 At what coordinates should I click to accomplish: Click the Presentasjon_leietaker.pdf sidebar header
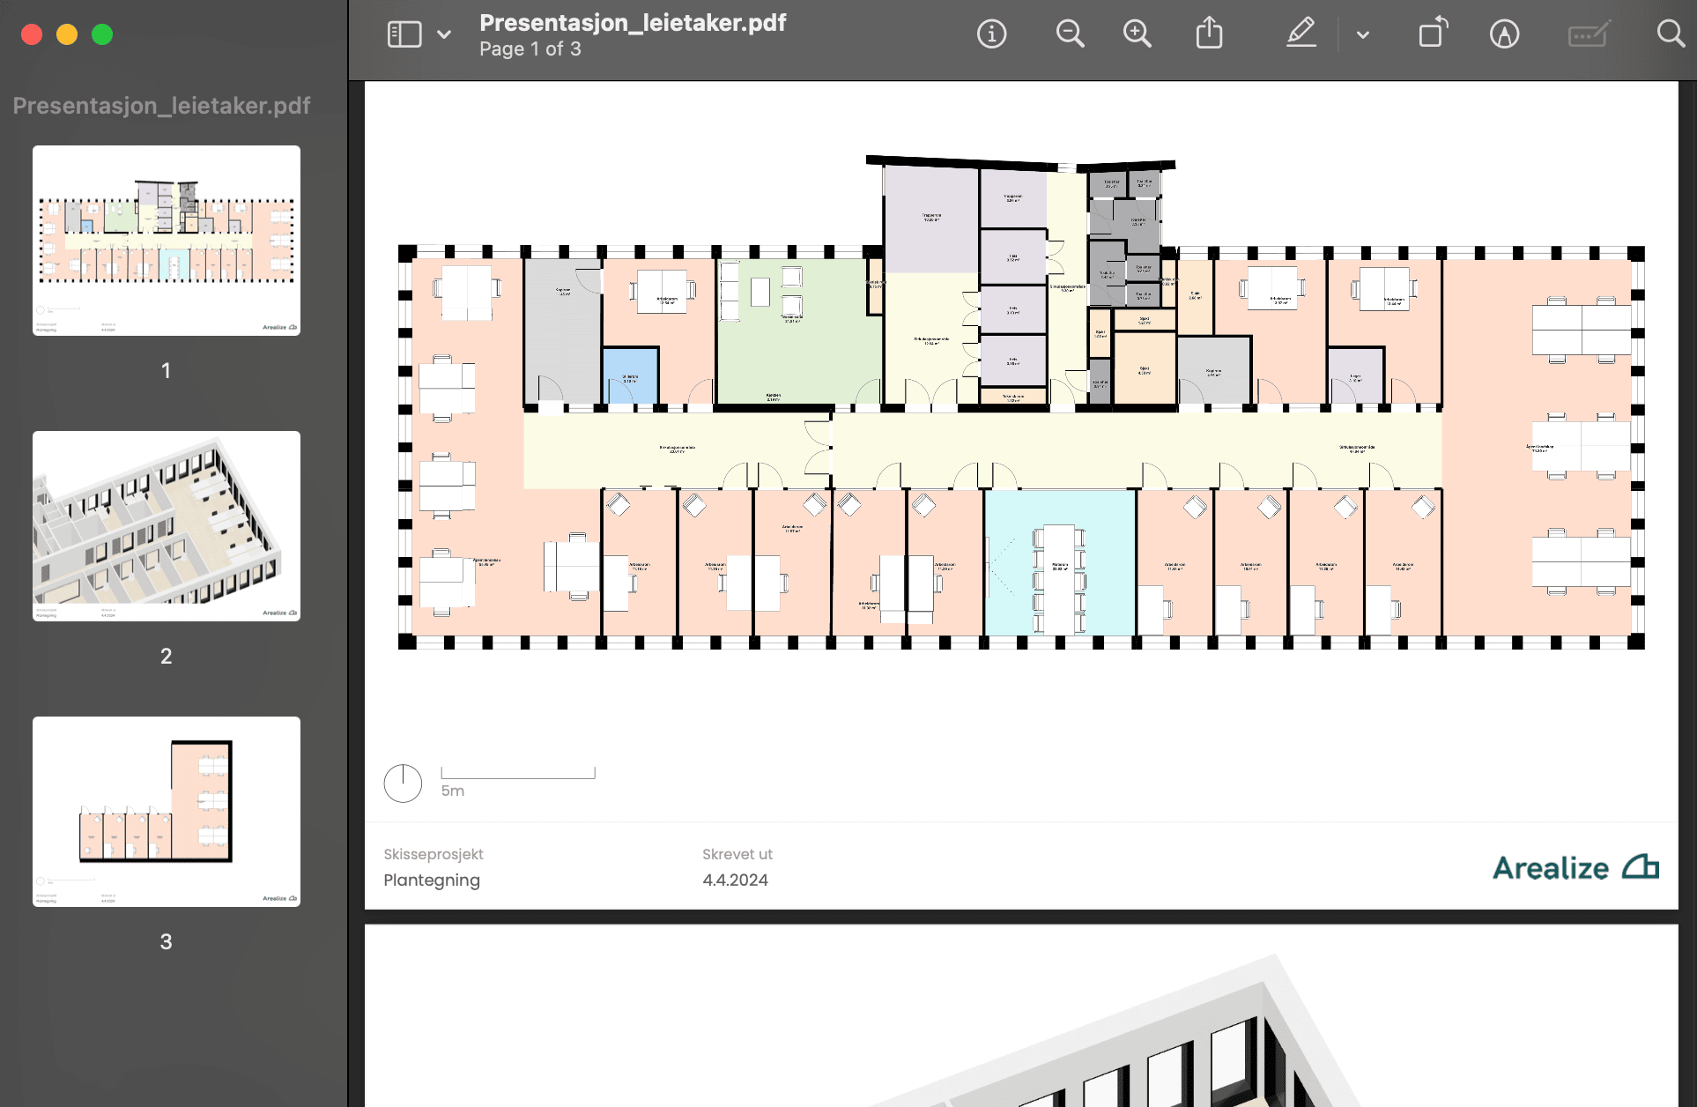tap(161, 106)
